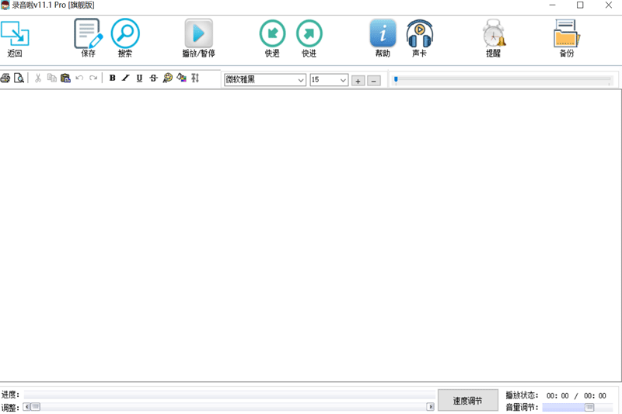Click the 保存 (Save) icon

[88, 34]
